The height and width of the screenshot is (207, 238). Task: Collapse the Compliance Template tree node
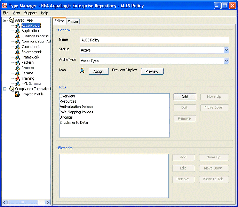tap(5, 89)
